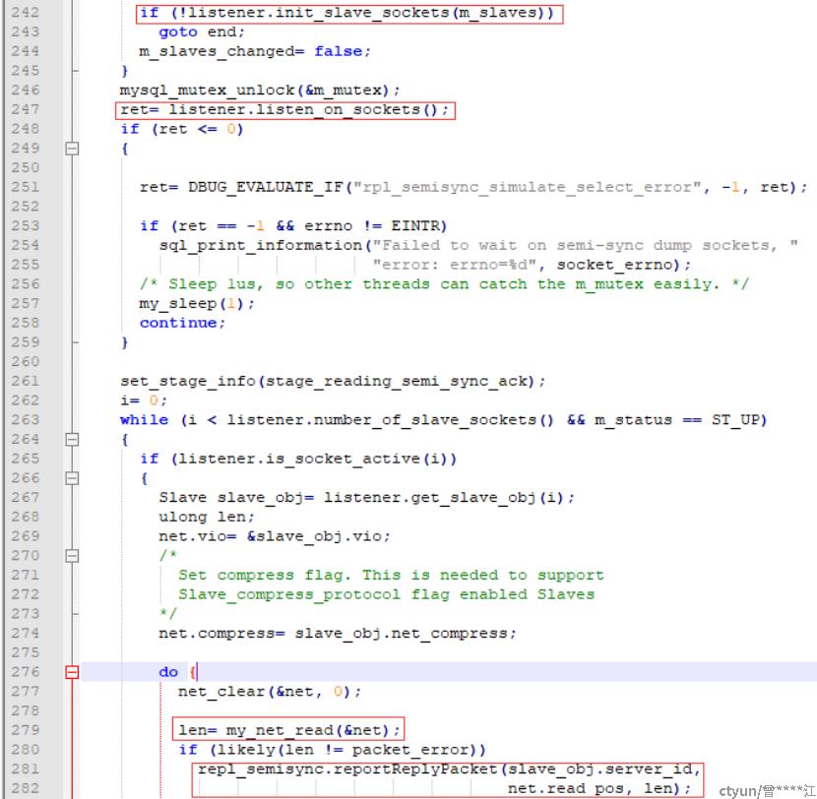Click line number 242 in the margin
Screen dimensions: 817x799
[x=26, y=13]
